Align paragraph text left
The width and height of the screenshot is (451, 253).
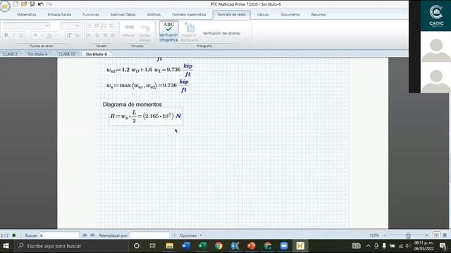89,35
